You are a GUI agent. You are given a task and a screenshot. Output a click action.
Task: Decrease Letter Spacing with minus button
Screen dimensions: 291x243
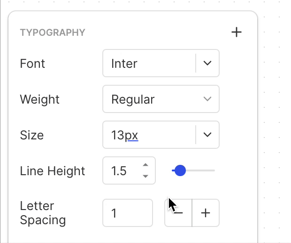[178, 213]
